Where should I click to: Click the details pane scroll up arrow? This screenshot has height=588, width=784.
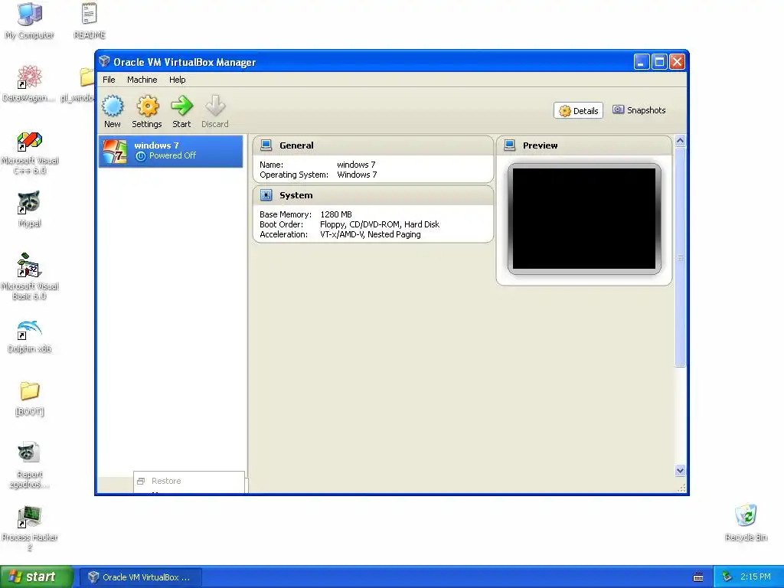pos(680,141)
